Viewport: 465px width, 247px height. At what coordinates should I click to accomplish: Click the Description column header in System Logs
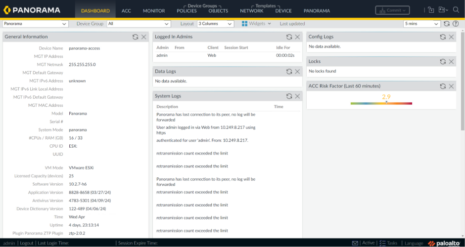tap(167, 107)
